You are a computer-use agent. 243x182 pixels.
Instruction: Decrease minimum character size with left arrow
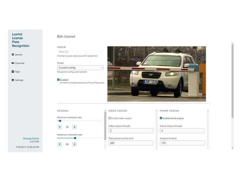coord(60,127)
